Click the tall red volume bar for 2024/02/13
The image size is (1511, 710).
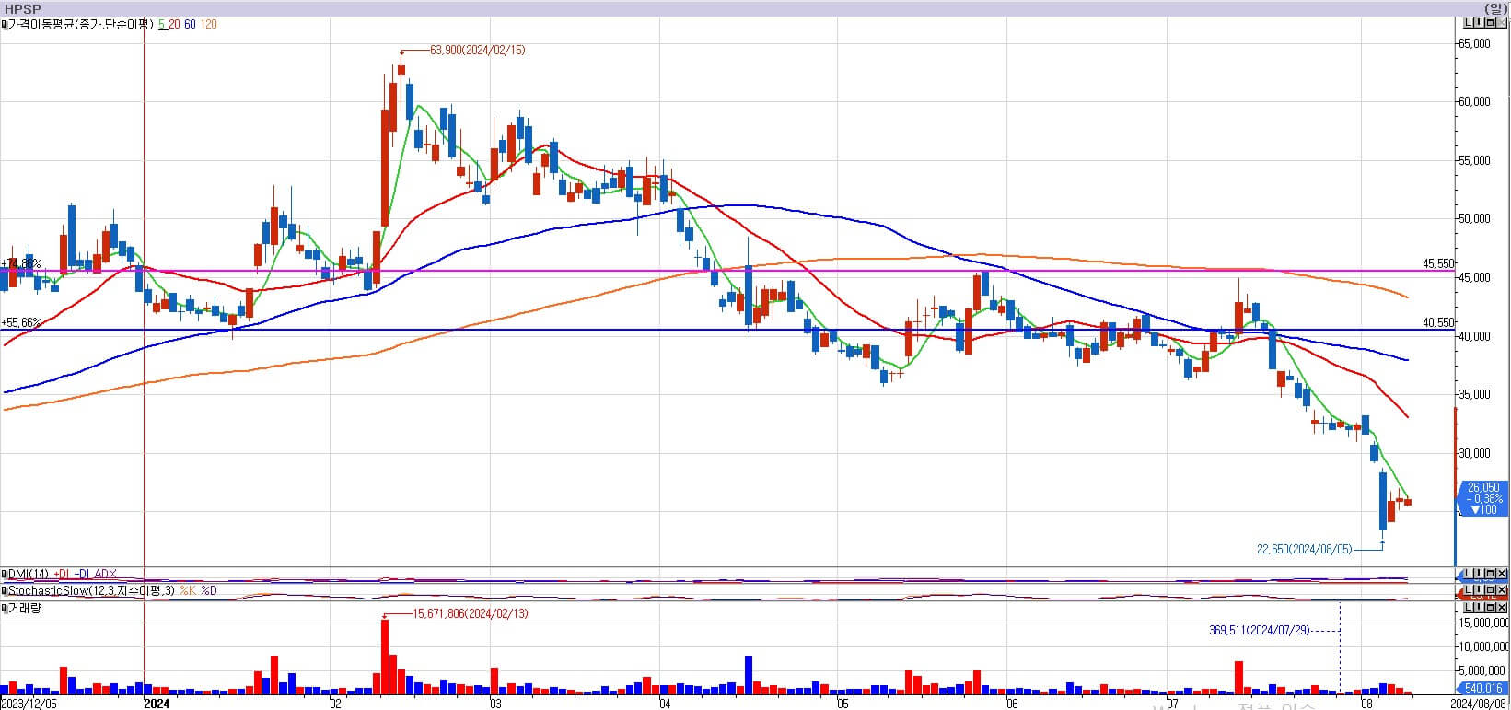384,657
